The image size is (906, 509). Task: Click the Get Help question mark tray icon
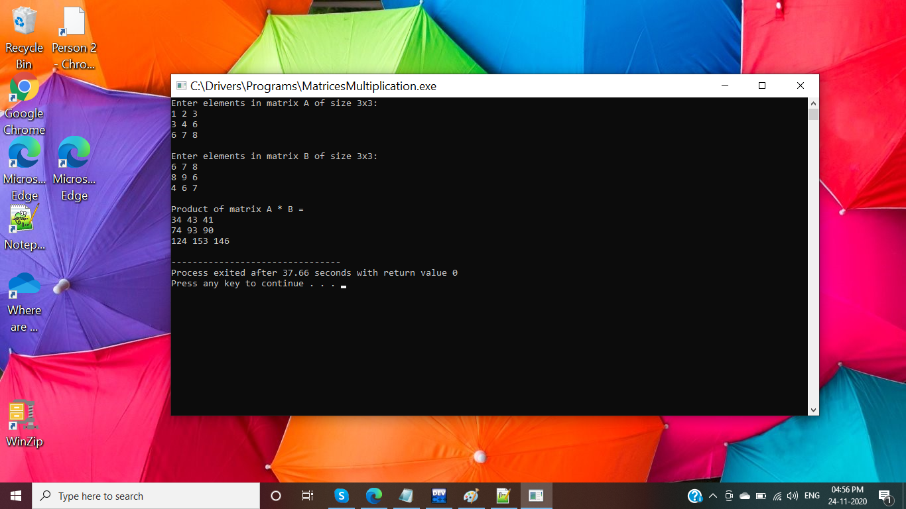[694, 496]
